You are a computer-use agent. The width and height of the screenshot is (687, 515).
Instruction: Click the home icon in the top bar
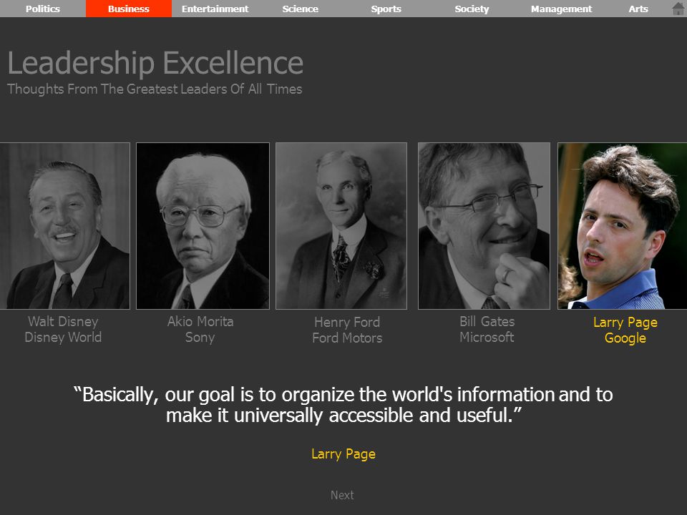click(x=678, y=9)
